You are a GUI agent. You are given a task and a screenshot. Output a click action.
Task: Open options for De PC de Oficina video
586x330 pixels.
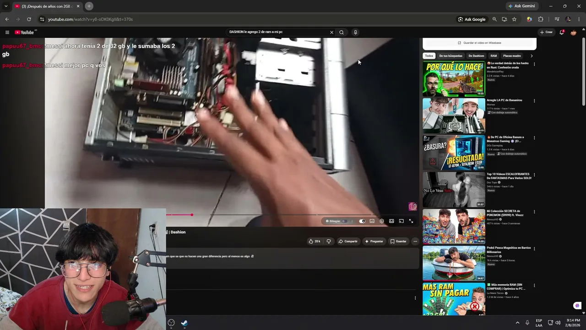[534, 138]
